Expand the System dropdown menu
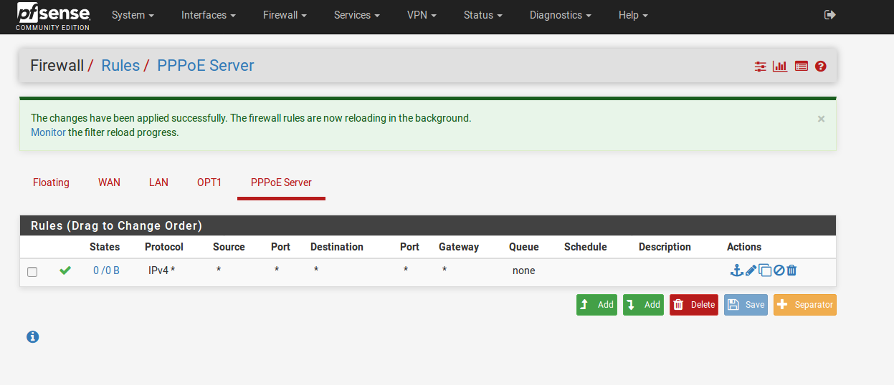Viewport: 894px width, 385px height. point(133,15)
